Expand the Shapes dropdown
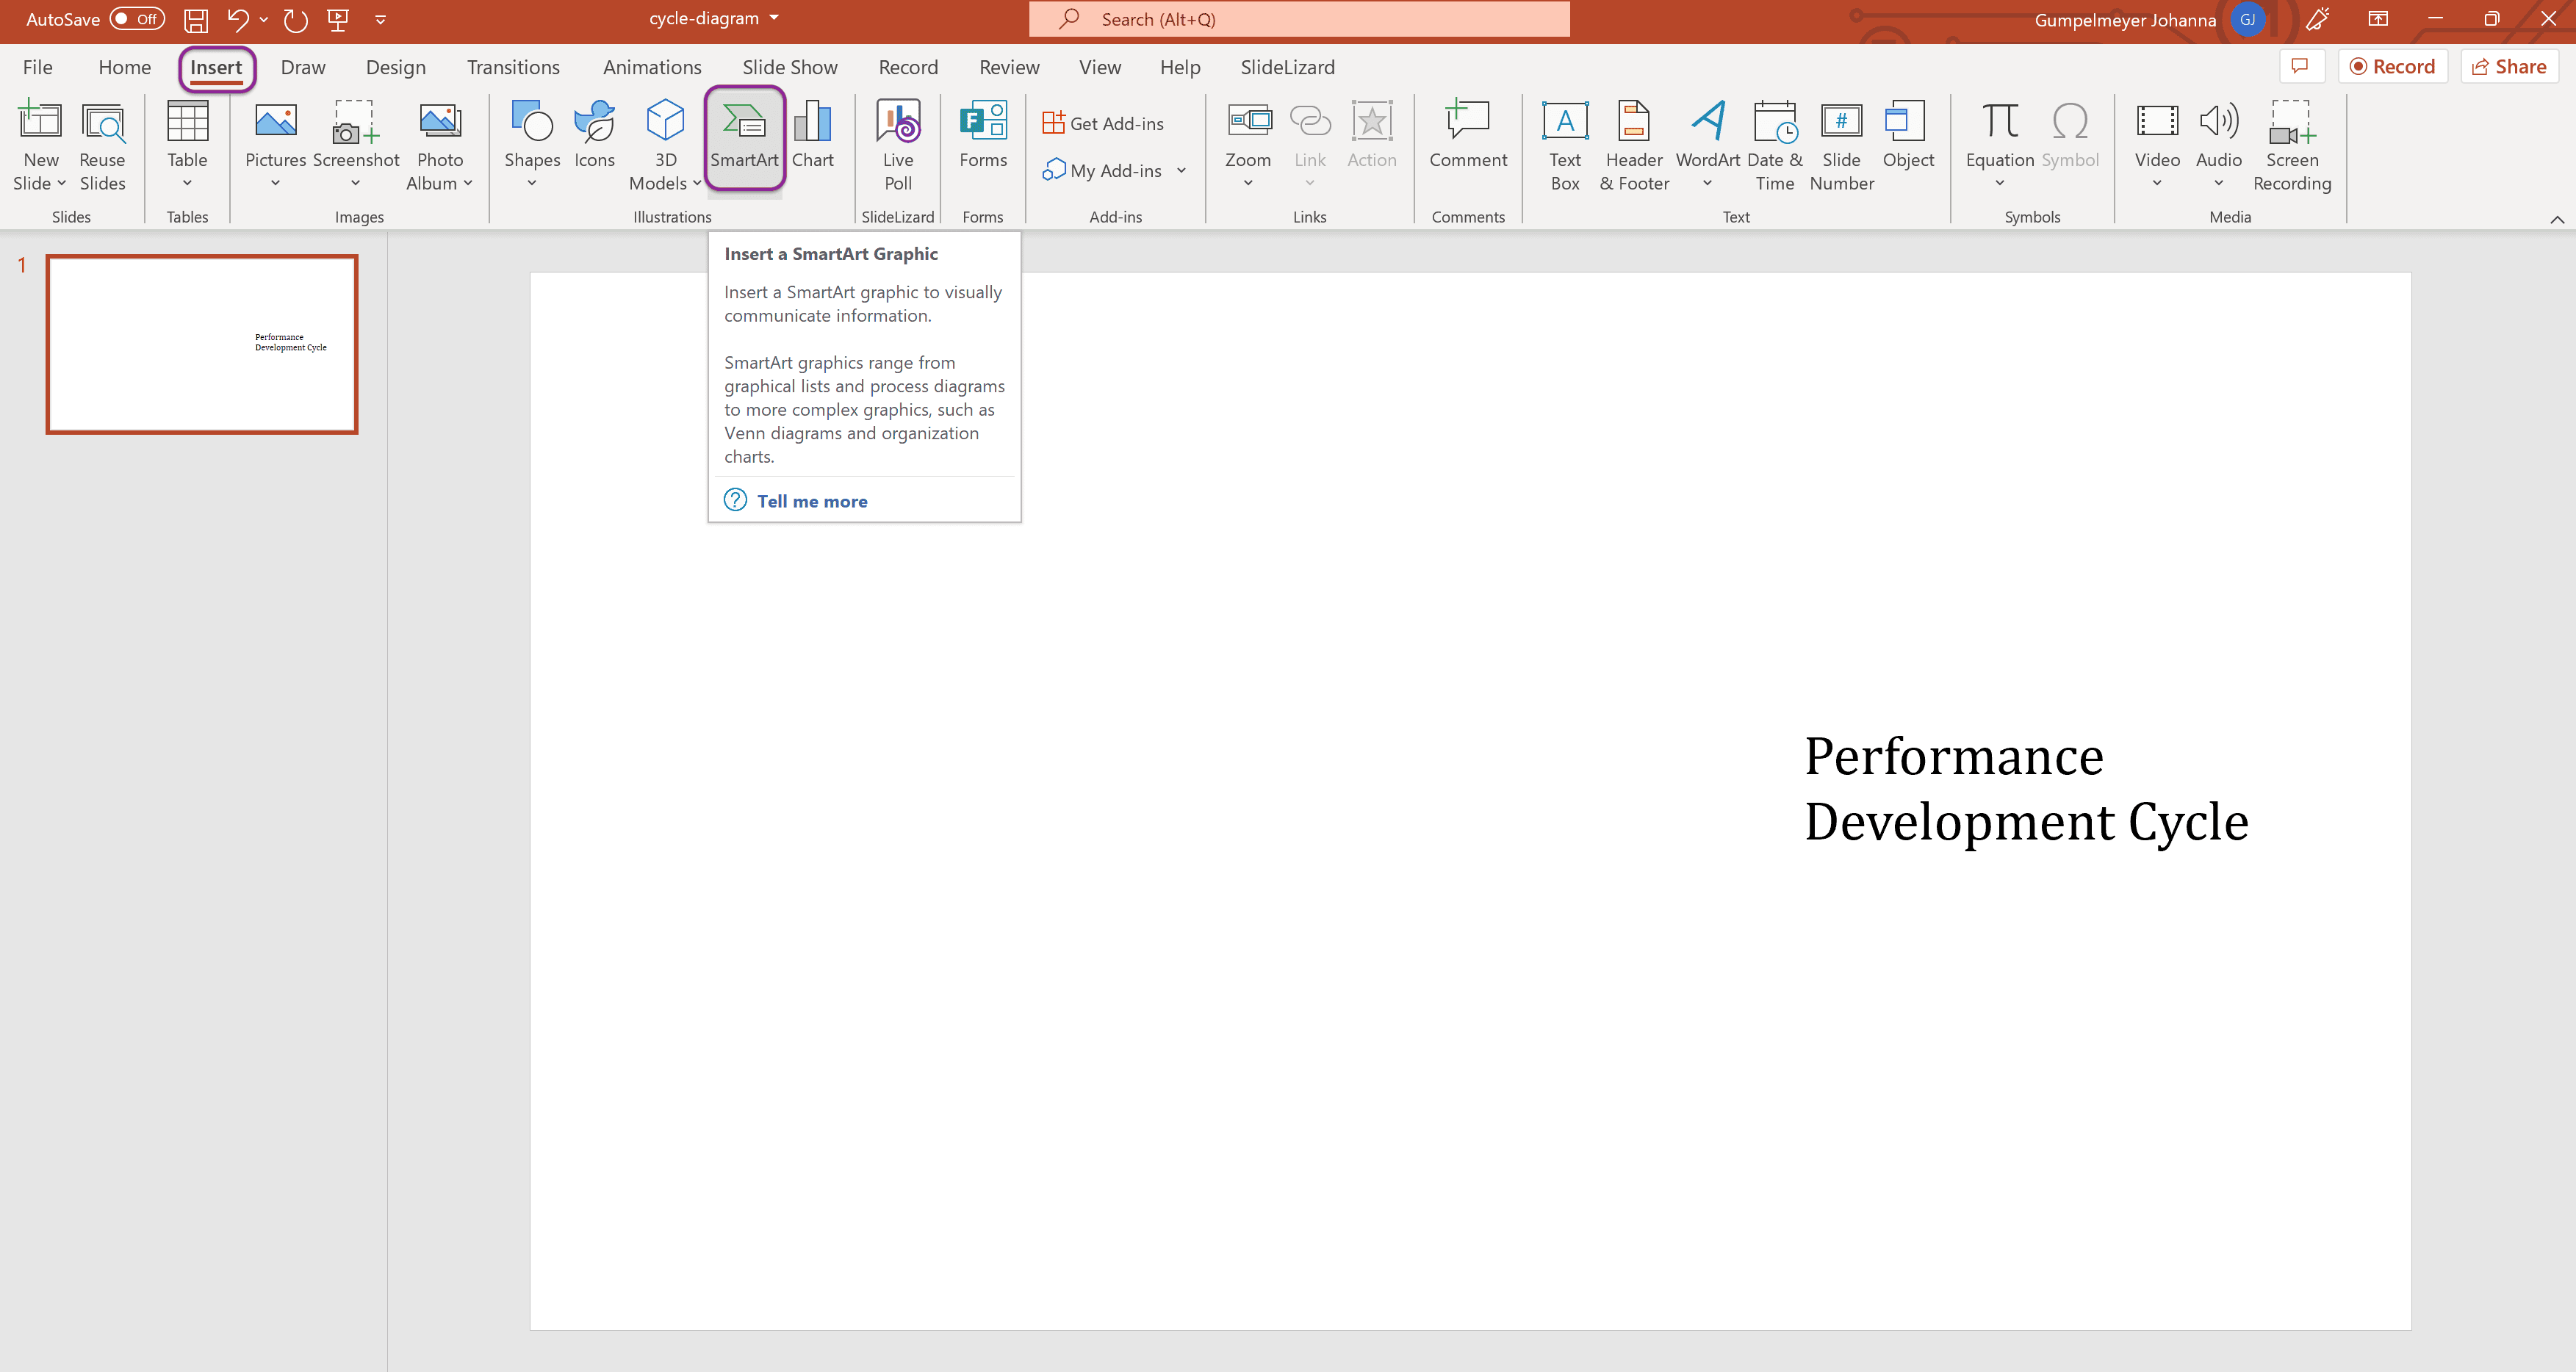The width and height of the screenshot is (2576, 1372). [532, 183]
